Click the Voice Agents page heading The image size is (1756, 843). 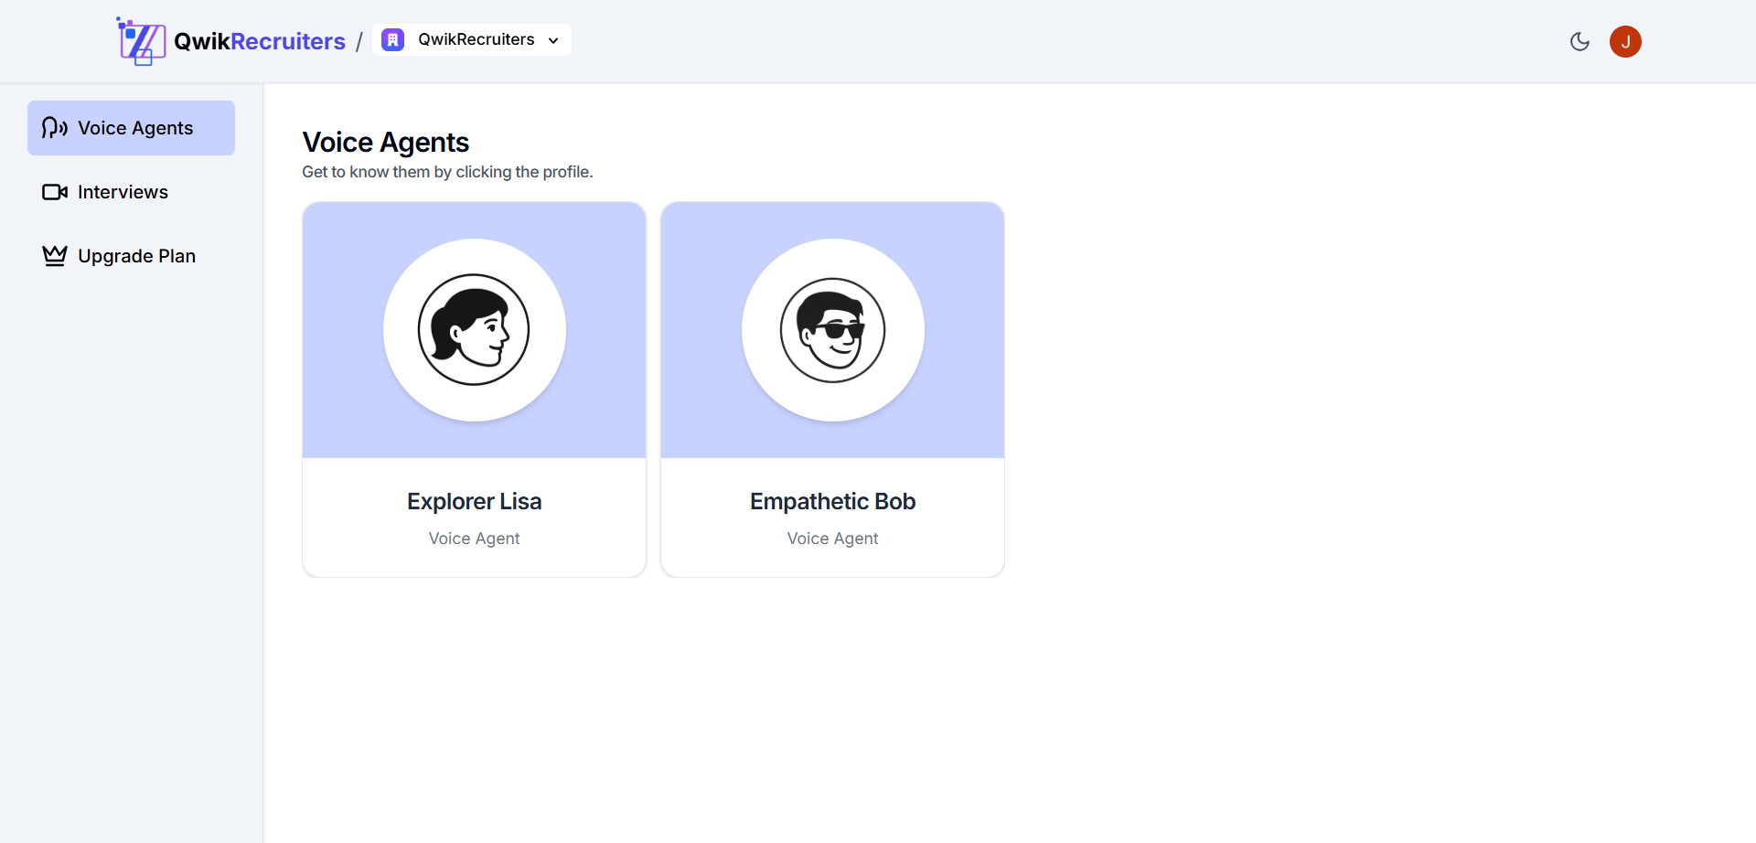click(x=385, y=143)
